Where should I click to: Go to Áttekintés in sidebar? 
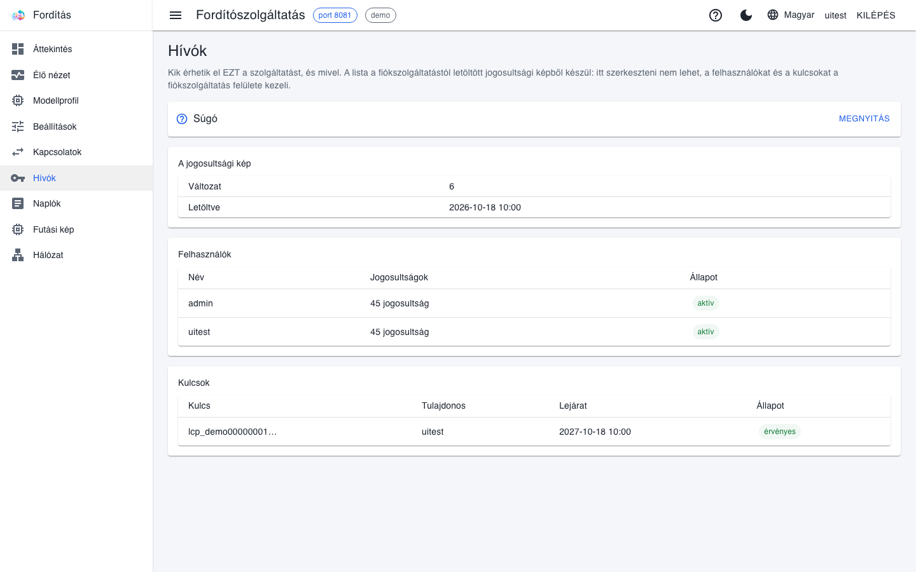coord(76,49)
